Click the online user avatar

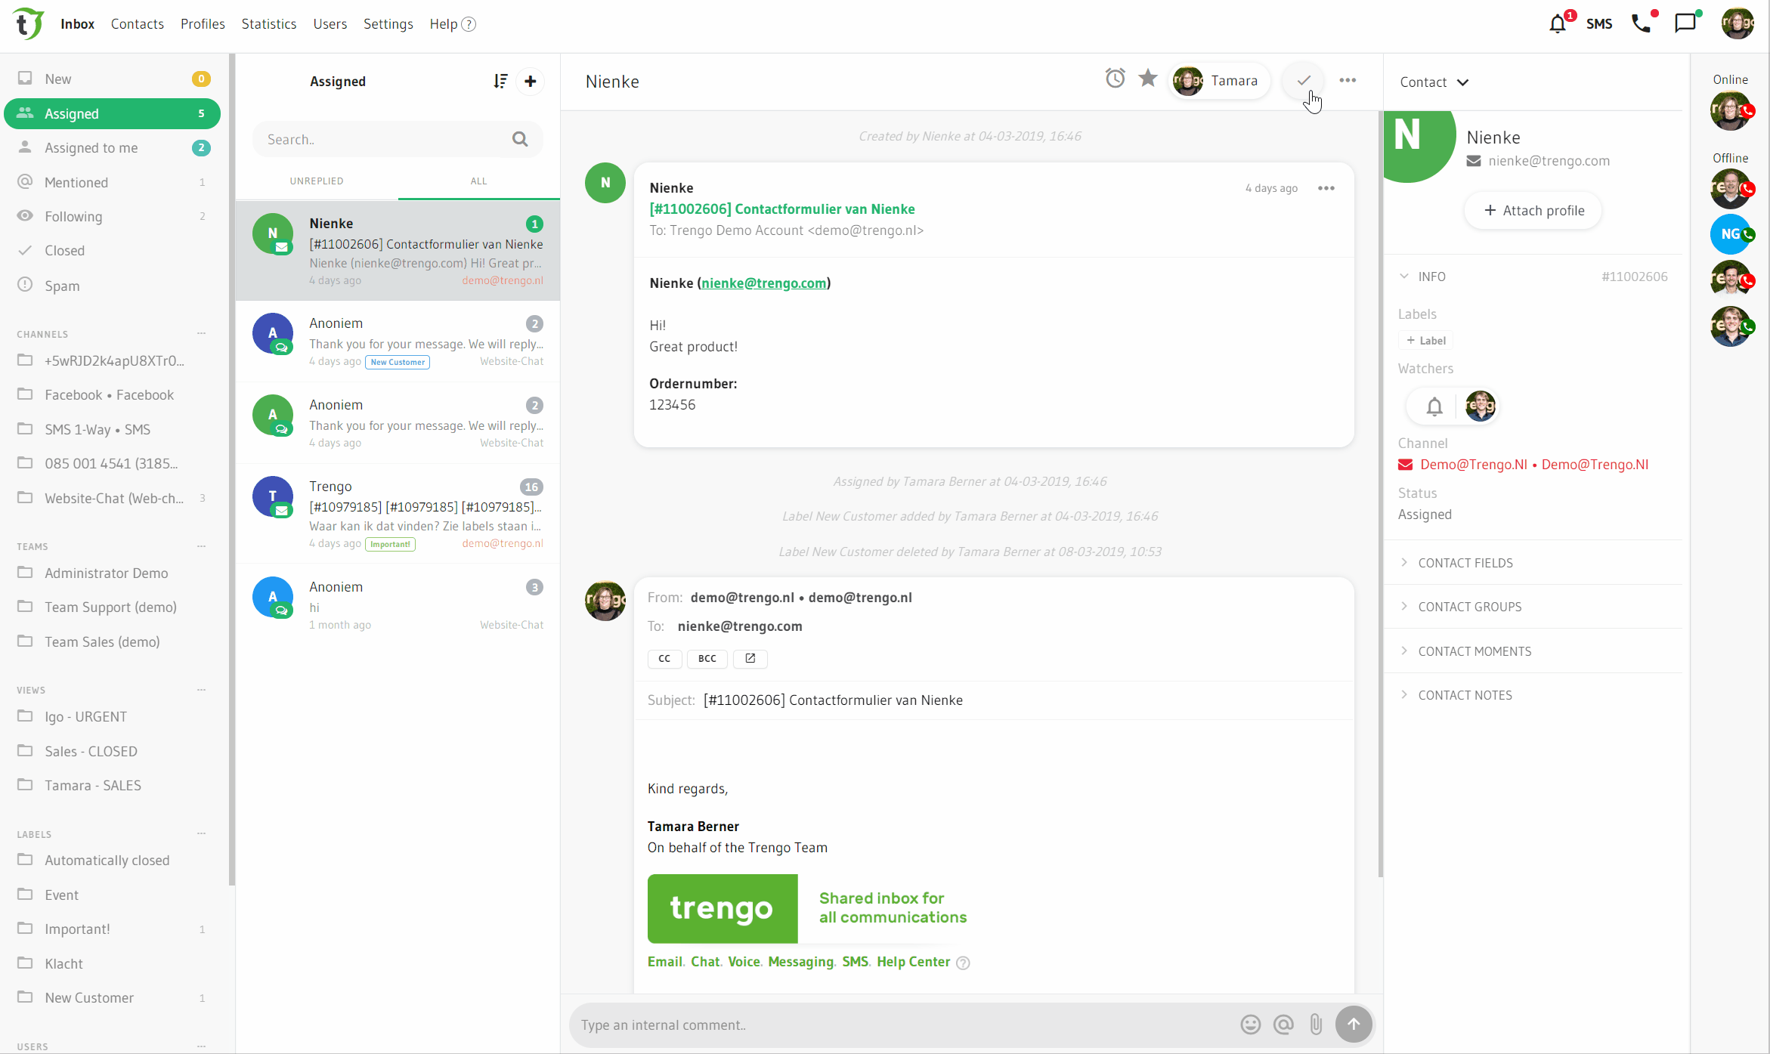point(1730,111)
